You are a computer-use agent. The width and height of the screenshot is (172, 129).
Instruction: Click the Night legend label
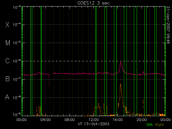pyautogui.click(x=159, y=125)
